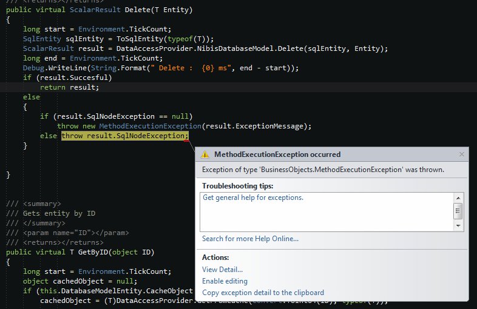Screen dimensions: 477x309
Task: Click 'GetByID' method name
Action: 93,252
